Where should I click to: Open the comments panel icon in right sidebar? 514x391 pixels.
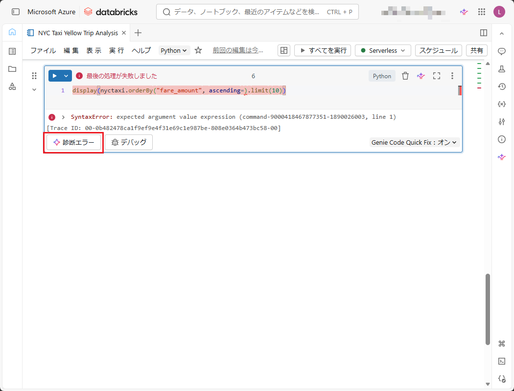point(501,51)
